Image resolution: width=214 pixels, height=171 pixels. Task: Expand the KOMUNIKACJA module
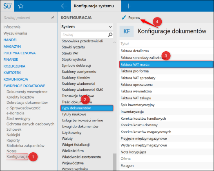coord(16,79)
